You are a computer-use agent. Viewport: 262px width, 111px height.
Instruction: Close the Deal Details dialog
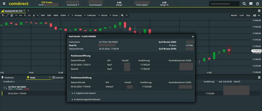193,37
